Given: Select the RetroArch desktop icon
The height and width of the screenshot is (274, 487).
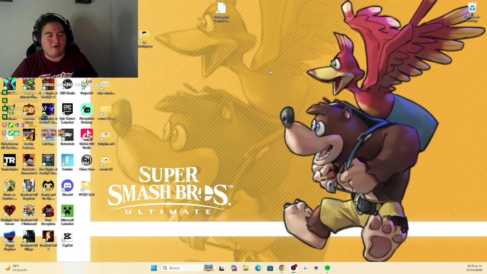Looking at the screenshot, I should click(67, 137).
